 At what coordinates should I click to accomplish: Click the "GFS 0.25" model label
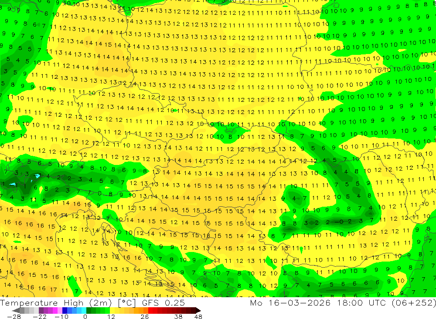tap(163, 302)
